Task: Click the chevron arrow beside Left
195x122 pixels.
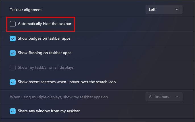Action: click(x=177, y=9)
